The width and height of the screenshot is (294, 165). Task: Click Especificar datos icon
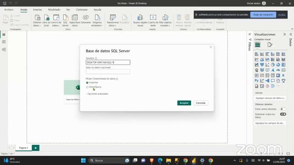pos(74,20)
